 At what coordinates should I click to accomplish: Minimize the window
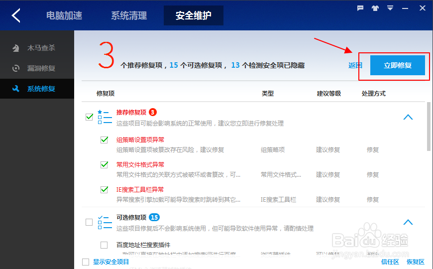click(405, 8)
